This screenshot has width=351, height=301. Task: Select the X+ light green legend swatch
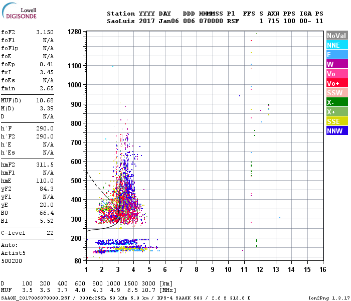point(337,112)
